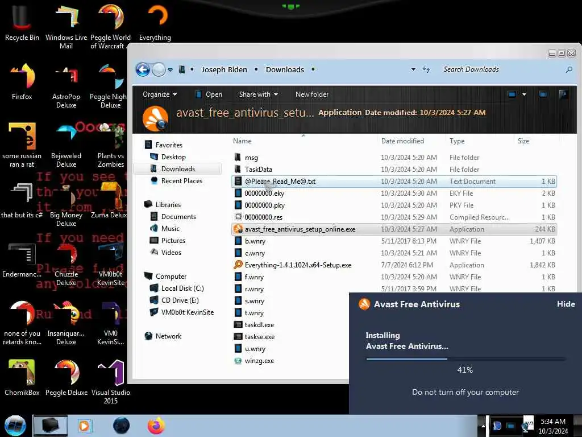Screen dimensions: 582x437
Task: Click Avast installation progress bar
Action: [x=465, y=359]
